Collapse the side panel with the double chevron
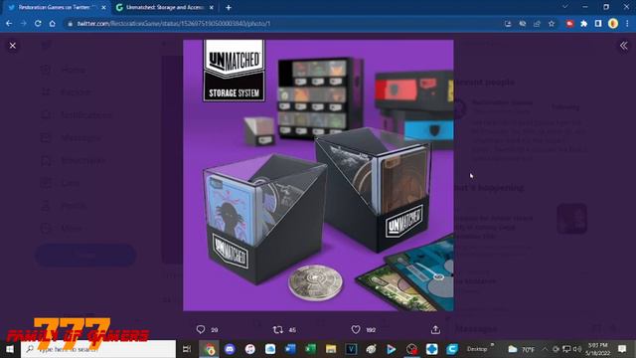 [623, 46]
